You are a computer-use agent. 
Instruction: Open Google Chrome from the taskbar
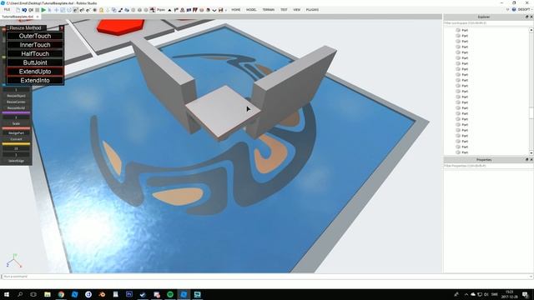click(x=61, y=294)
